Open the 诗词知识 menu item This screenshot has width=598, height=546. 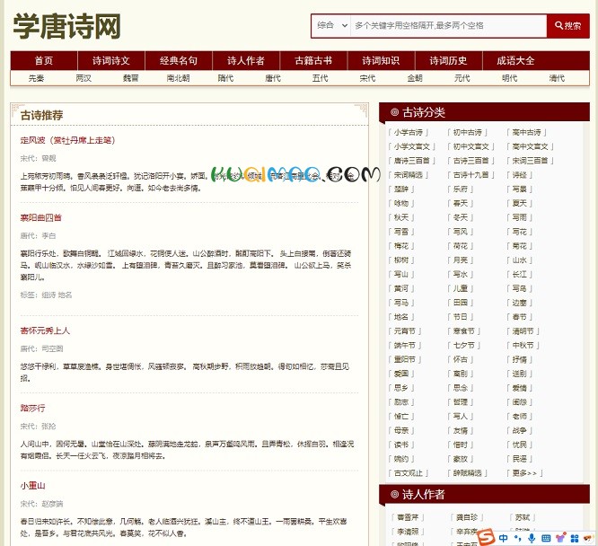(x=381, y=61)
